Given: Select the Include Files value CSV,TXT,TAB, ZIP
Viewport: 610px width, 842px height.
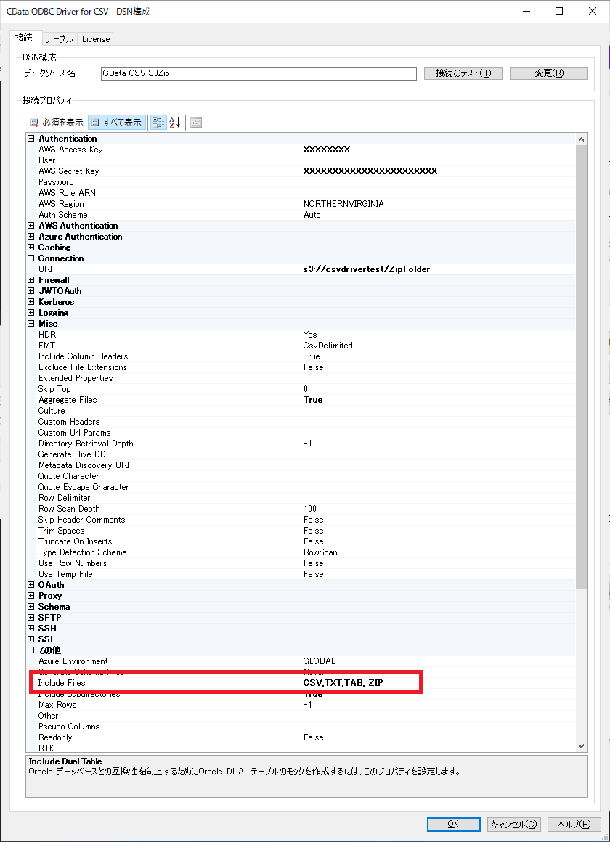Looking at the screenshot, I should [x=343, y=683].
